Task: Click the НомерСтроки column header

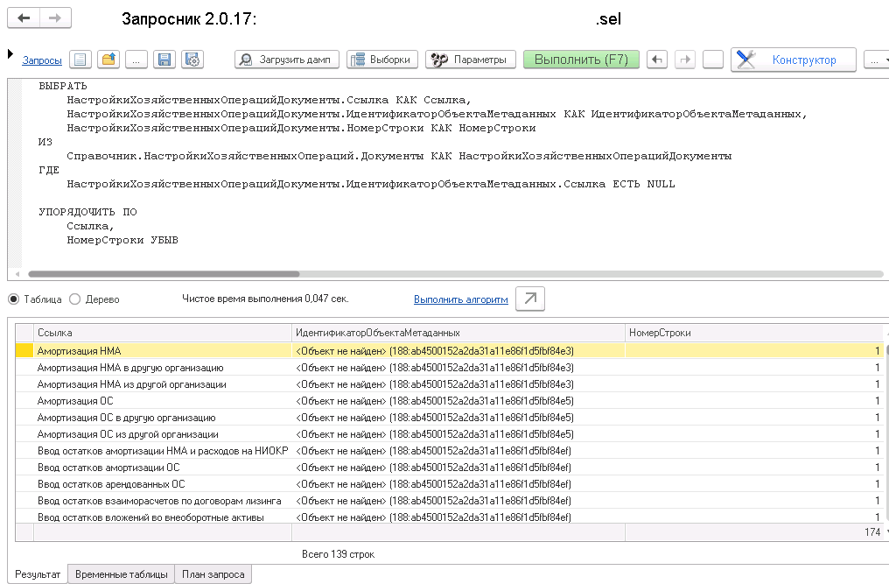Action: (754, 333)
